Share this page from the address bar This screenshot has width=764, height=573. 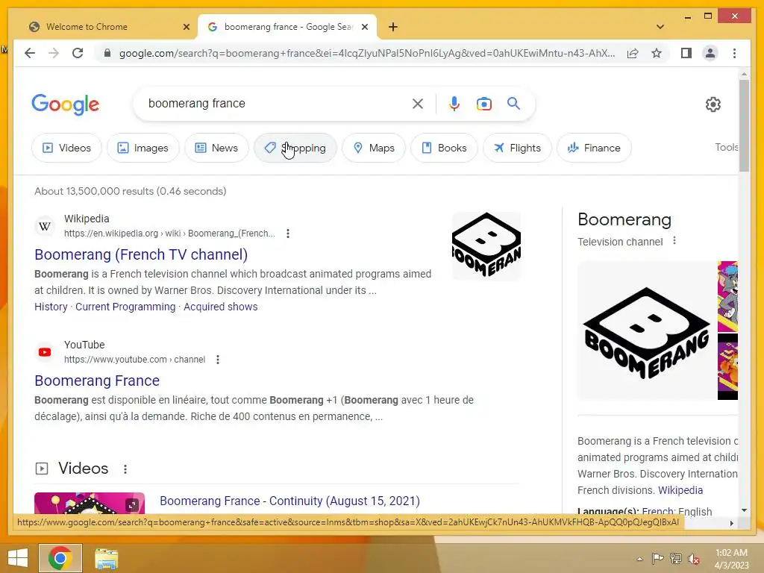633,53
